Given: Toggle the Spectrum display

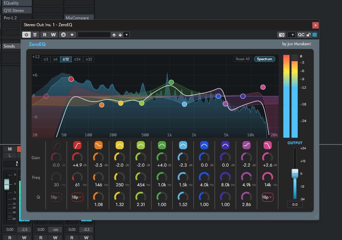Looking at the screenshot, I should coord(265,59).
